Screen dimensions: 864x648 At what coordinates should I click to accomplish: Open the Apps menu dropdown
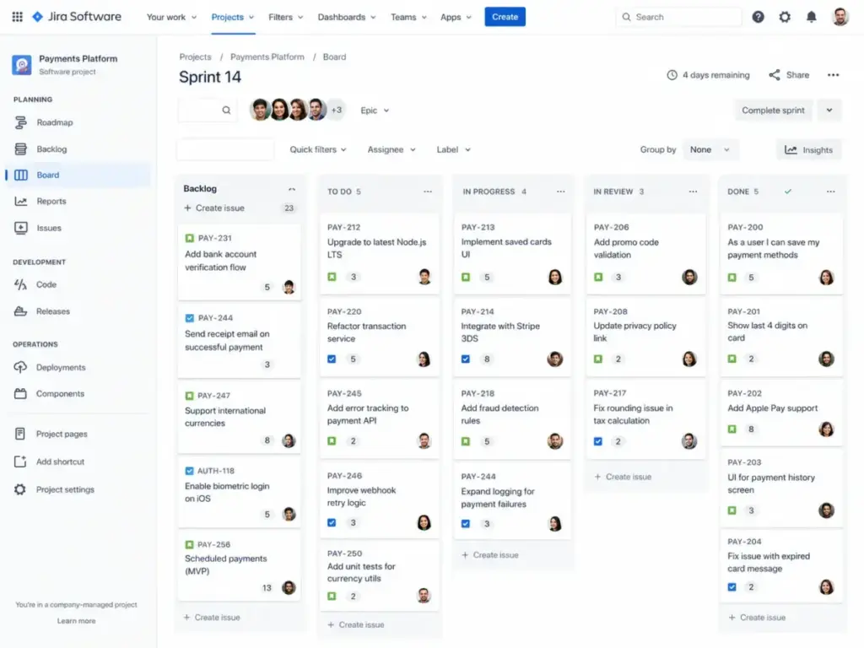pos(456,17)
